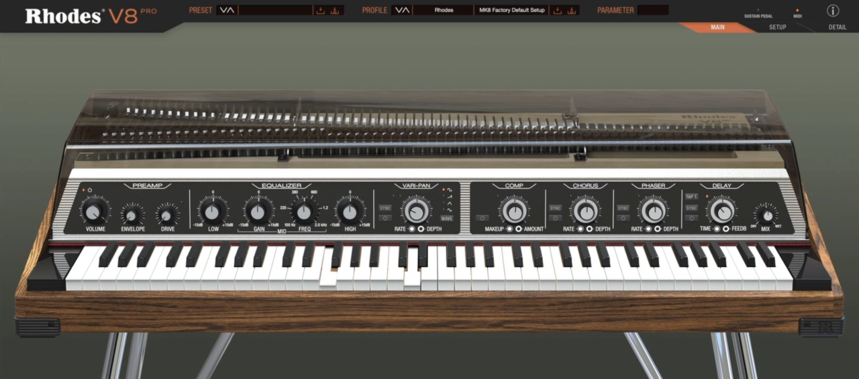
Task: Open the Profile up/down selector
Action: coord(401,10)
